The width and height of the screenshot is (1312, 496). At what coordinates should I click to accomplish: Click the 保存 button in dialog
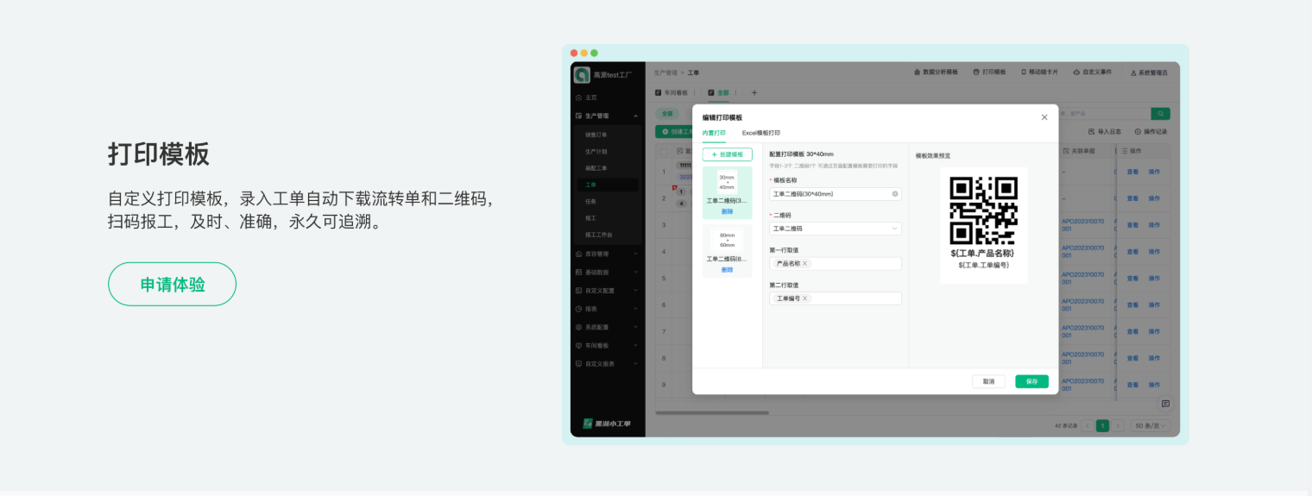pyautogui.click(x=1031, y=381)
